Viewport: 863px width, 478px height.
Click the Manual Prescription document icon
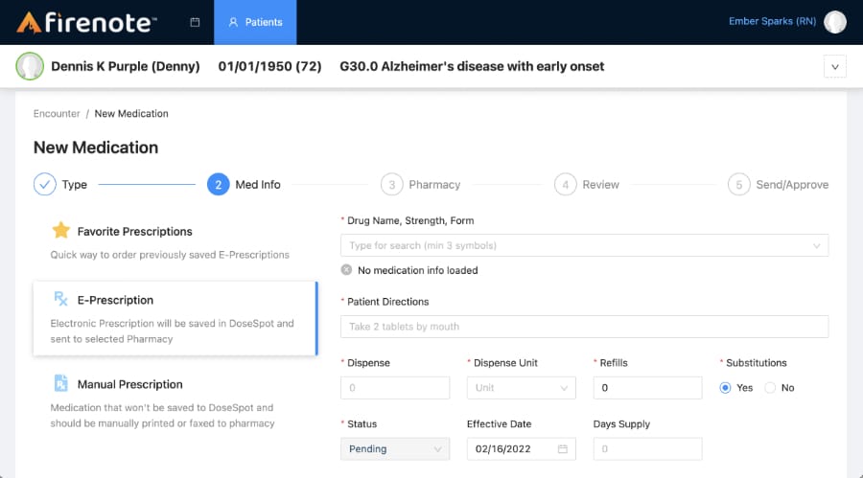(60, 383)
